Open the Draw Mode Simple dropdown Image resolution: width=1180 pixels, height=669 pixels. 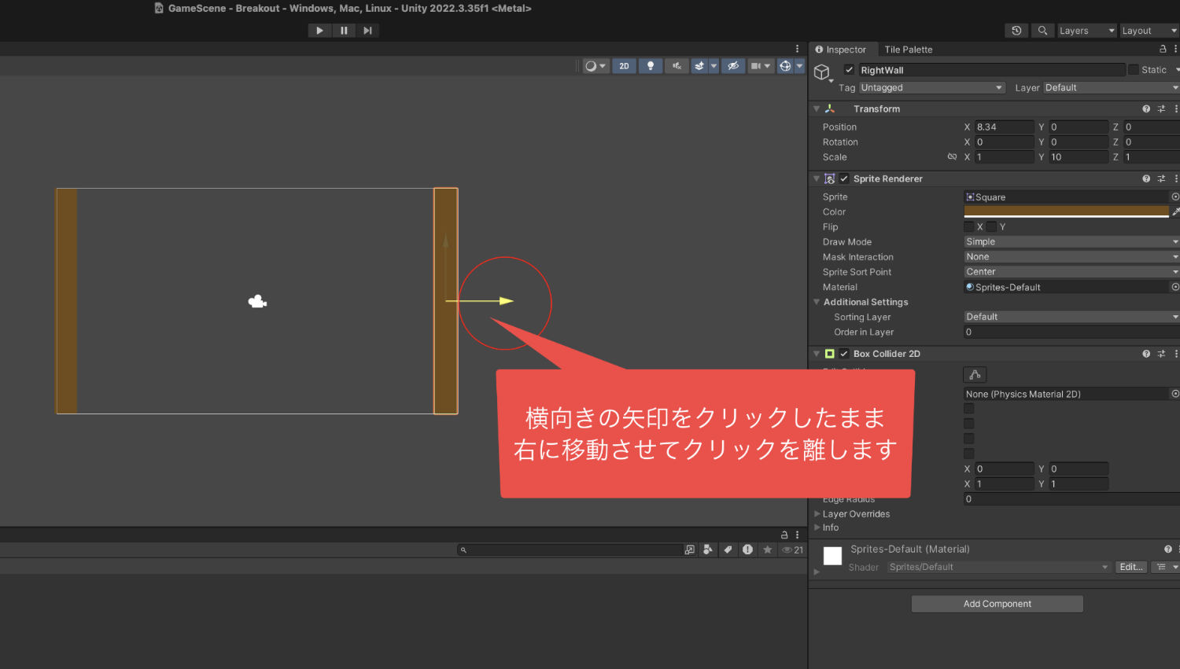[1071, 242]
